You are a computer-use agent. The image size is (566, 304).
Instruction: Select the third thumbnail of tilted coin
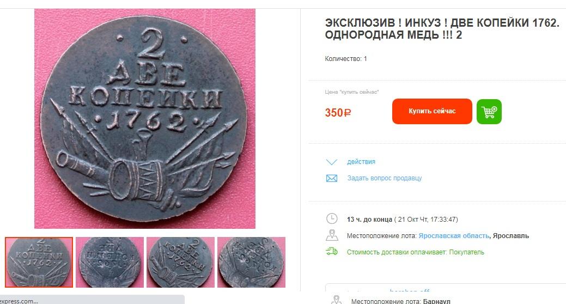pos(180,262)
